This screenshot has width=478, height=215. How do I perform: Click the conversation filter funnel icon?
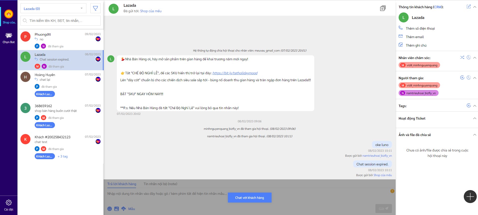(x=95, y=8)
